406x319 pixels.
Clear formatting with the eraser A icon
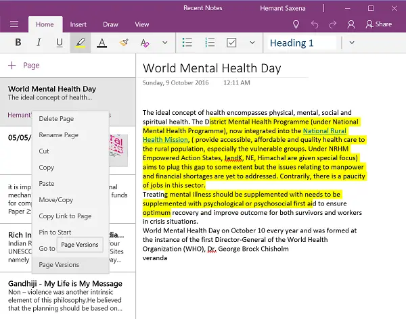[x=145, y=43]
